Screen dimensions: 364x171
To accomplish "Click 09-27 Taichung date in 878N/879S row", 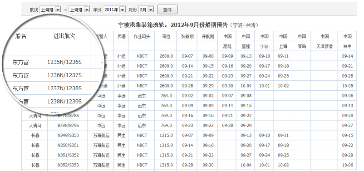I will (x=348, y=126).
